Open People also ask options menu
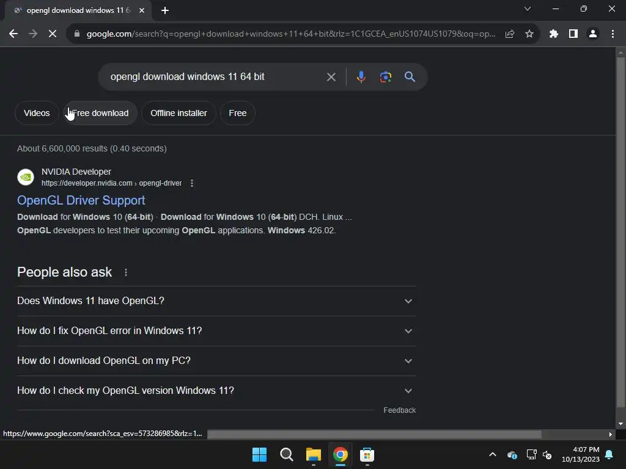Image resolution: width=626 pixels, height=469 pixels. pos(126,272)
